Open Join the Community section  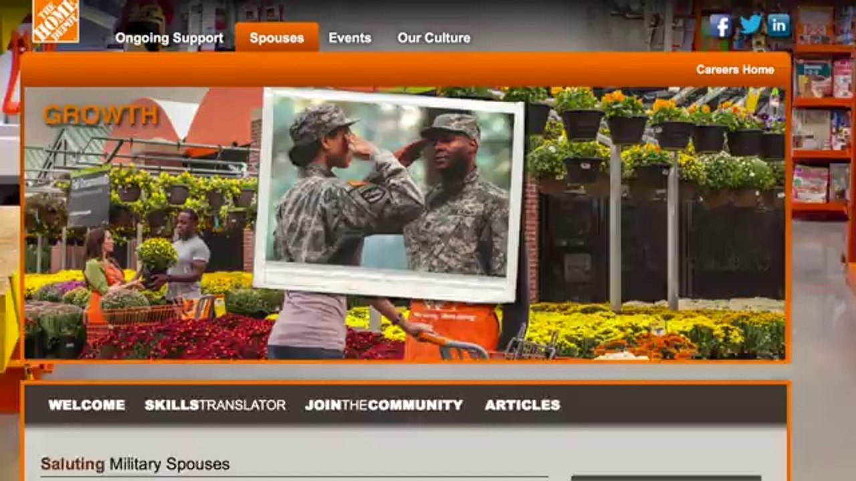384,405
